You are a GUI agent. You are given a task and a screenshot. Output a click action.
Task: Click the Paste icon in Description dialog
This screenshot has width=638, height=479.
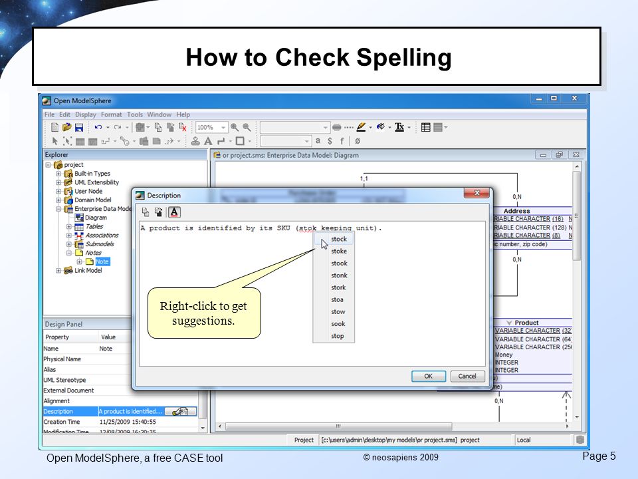point(159,212)
